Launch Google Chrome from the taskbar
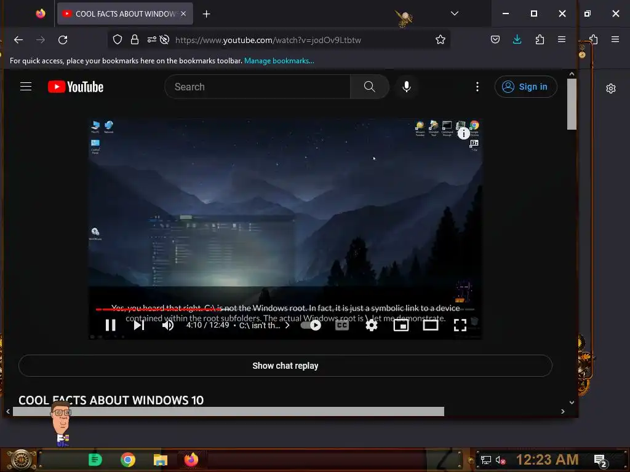This screenshot has width=630, height=472. click(128, 460)
